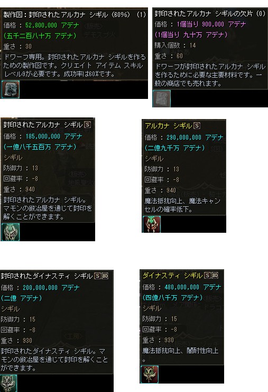Image resolution: width=268 pixels, height=392 pixels.
Task: Click the 290,000,000 アデナ price text
Action: pos(195,137)
